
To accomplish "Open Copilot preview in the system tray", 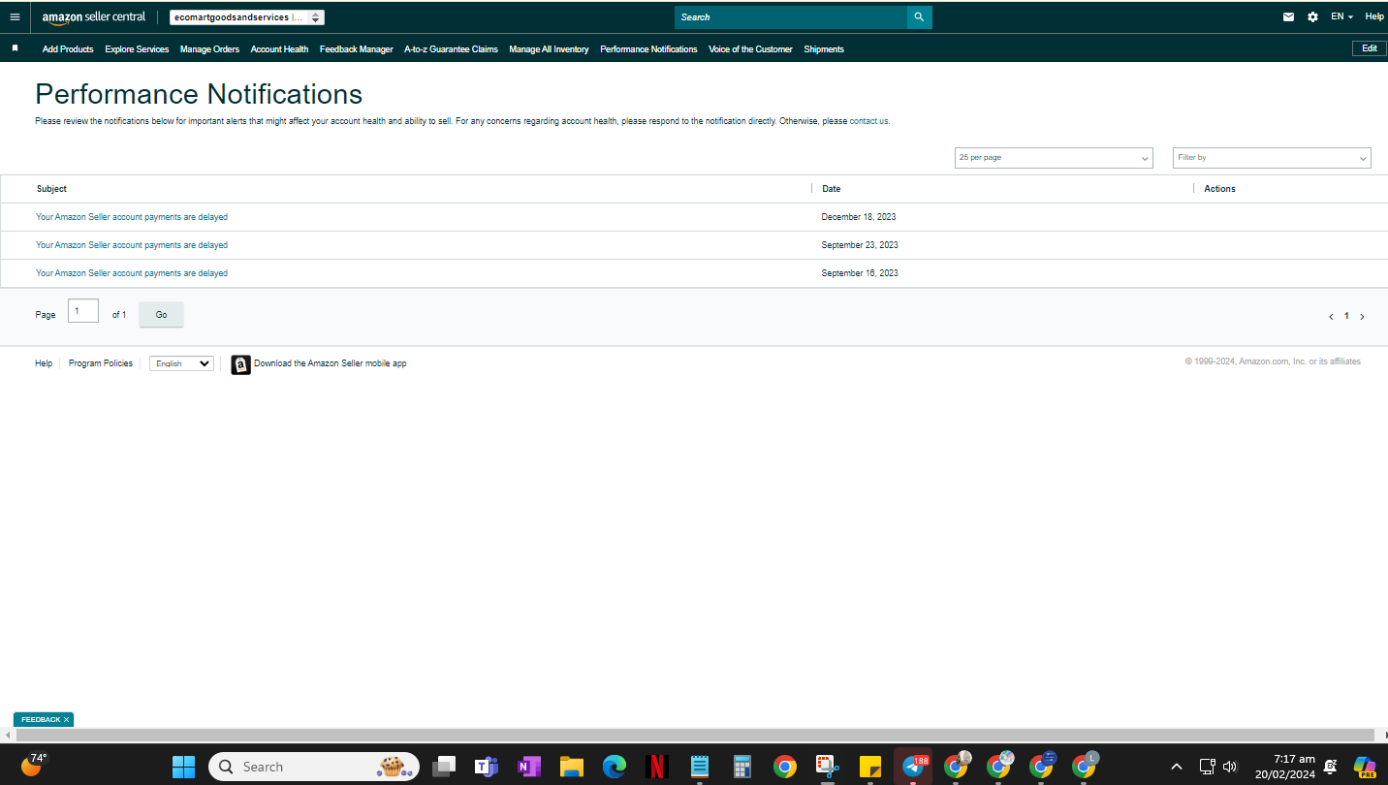I will [x=1365, y=767].
